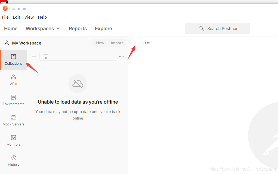Click the search magnifier icon
The image size is (278, 174).
tap(202, 28)
